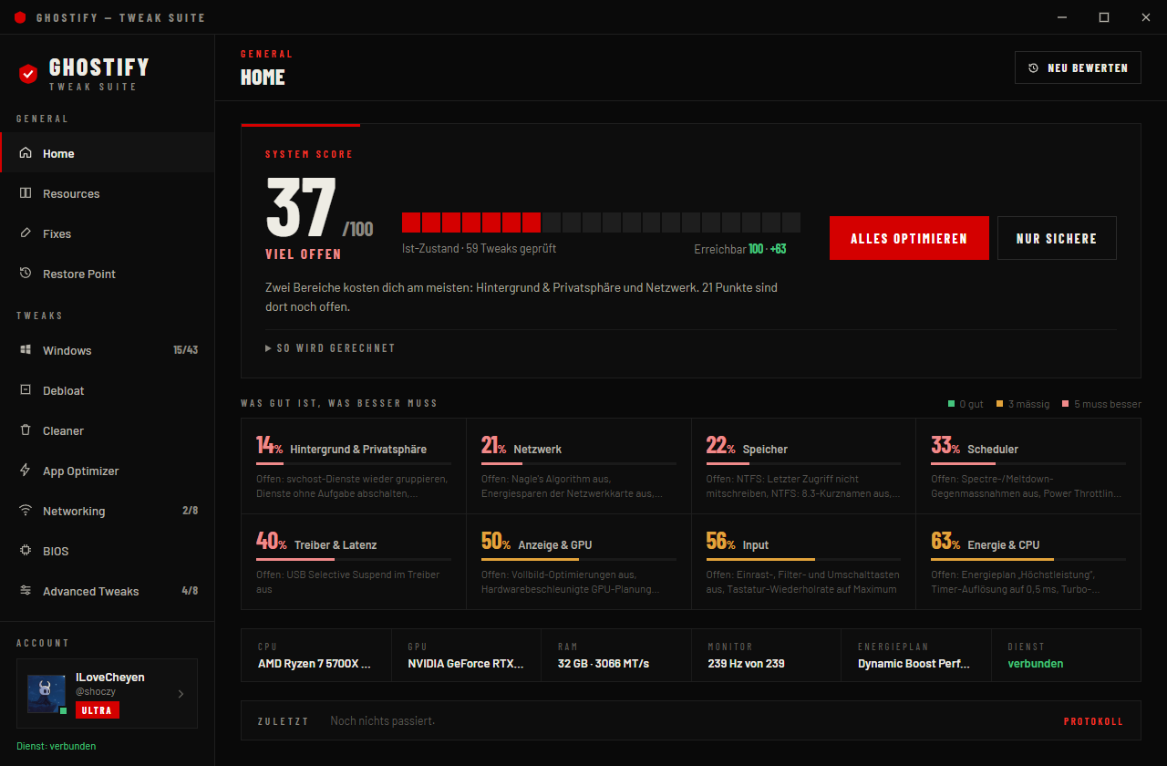Image resolution: width=1167 pixels, height=766 pixels.
Task: Click the '5 muss besser' legend entry
Action: [1101, 404]
